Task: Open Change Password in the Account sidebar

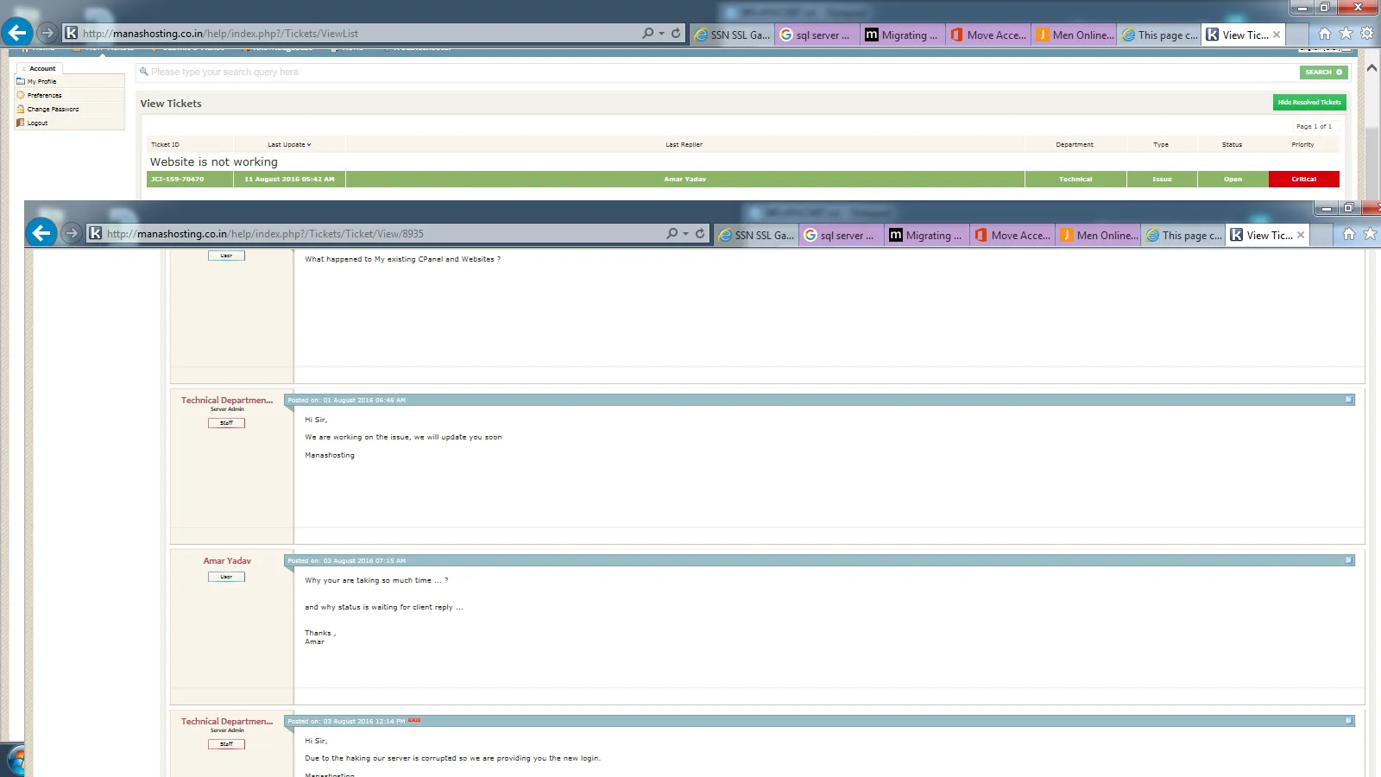Action: [x=53, y=109]
